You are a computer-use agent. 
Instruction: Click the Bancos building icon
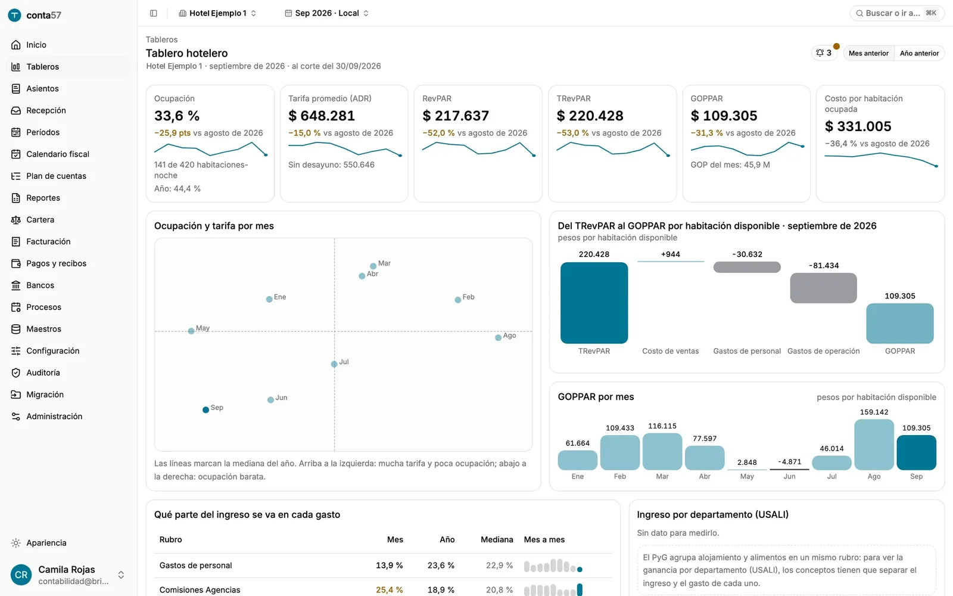pyautogui.click(x=16, y=285)
